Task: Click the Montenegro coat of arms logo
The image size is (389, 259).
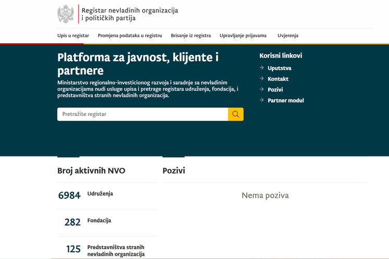Action: (x=66, y=14)
